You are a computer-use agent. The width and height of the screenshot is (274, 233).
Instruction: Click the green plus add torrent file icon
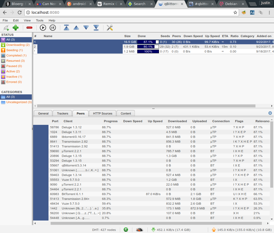pyautogui.click(x=16, y=28)
